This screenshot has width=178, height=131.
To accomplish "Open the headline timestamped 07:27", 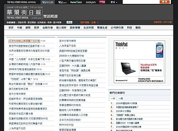I will 26,84.
